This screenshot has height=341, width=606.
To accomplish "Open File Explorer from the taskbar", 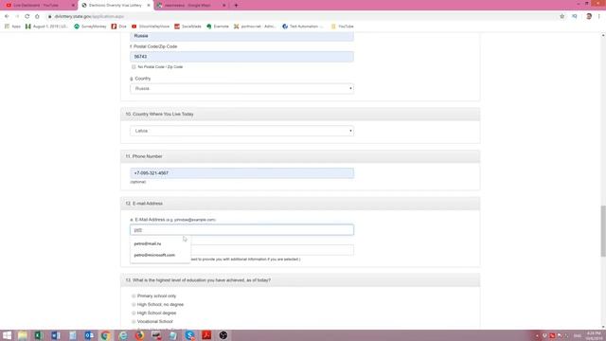I will pyautogui.click(x=23, y=335).
